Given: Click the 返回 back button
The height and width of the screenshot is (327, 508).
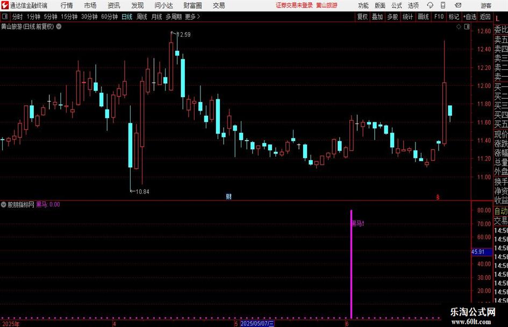Looking at the screenshot, I should (485, 17).
